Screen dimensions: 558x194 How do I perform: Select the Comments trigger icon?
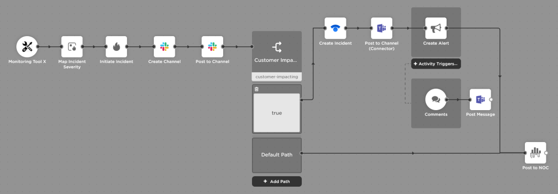click(436, 100)
